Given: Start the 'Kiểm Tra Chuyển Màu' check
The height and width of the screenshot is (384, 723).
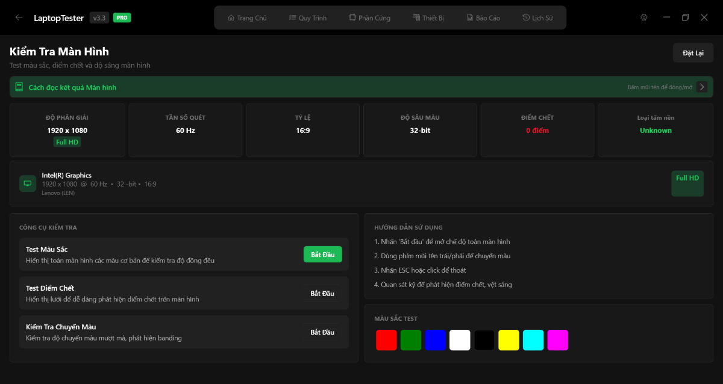Looking at the screenshot, I should point(322,332).
